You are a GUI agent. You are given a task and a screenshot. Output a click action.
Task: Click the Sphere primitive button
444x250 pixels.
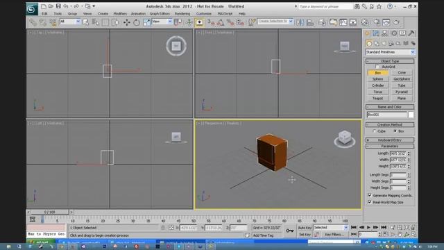click(377, 79)
